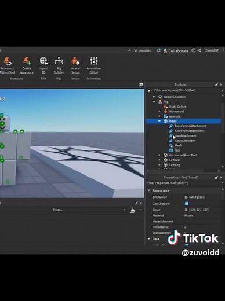Open the Animation Editor
This screenshot has width=225, height=301.
(x=94, y=65)
